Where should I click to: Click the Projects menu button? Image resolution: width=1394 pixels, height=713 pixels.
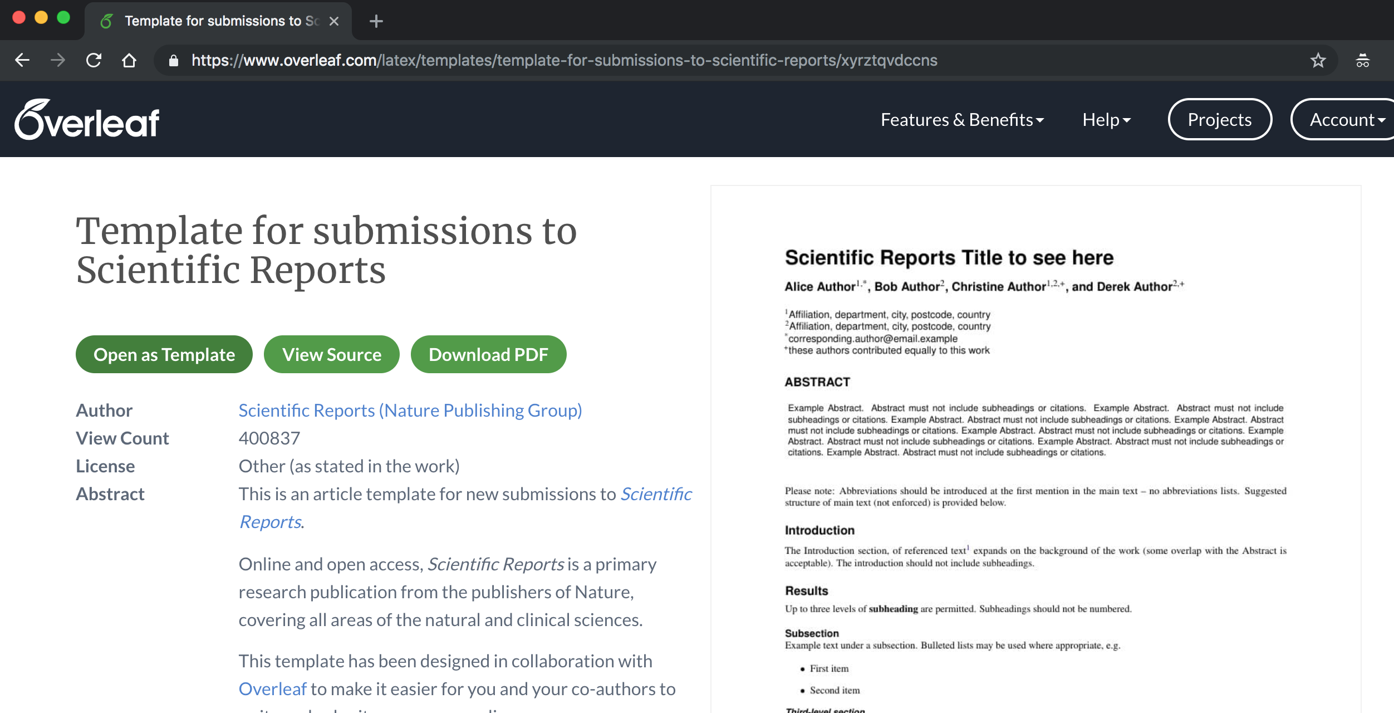pos(1220,119)
